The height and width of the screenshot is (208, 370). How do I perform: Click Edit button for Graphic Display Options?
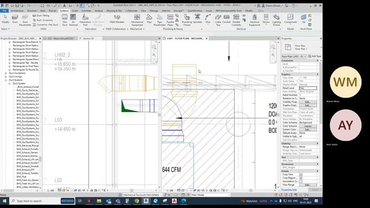tap(308, 105)
